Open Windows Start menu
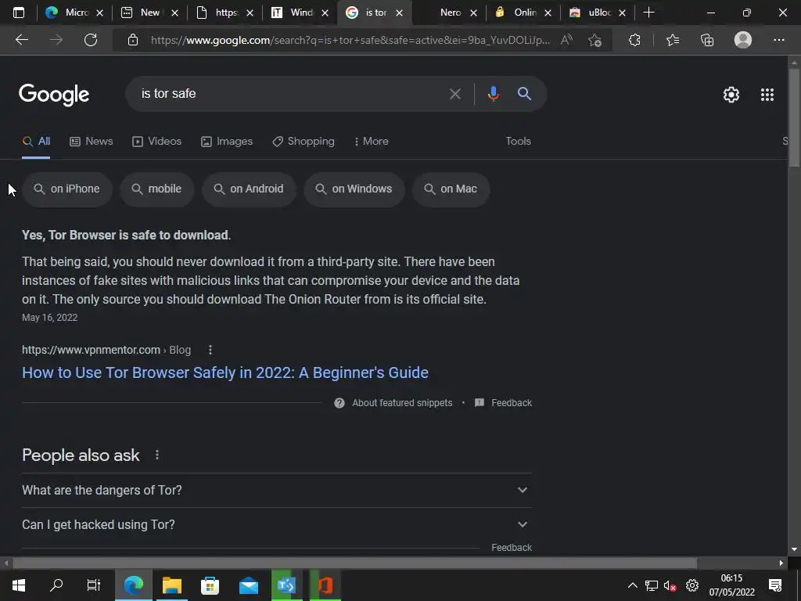Screen dimensions: 801x601 pyautogui.click(x=19, y=585)
